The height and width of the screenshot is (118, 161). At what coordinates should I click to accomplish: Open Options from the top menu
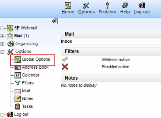(86, 12)
